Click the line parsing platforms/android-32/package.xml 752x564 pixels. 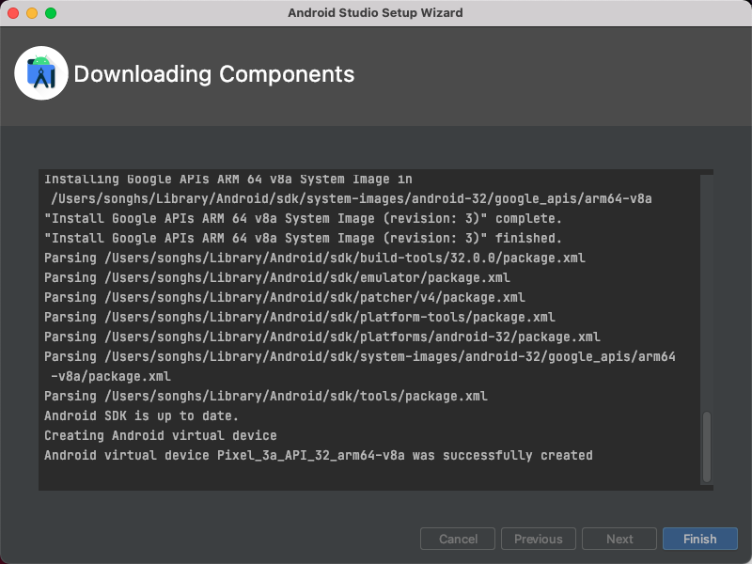(322, 337)
